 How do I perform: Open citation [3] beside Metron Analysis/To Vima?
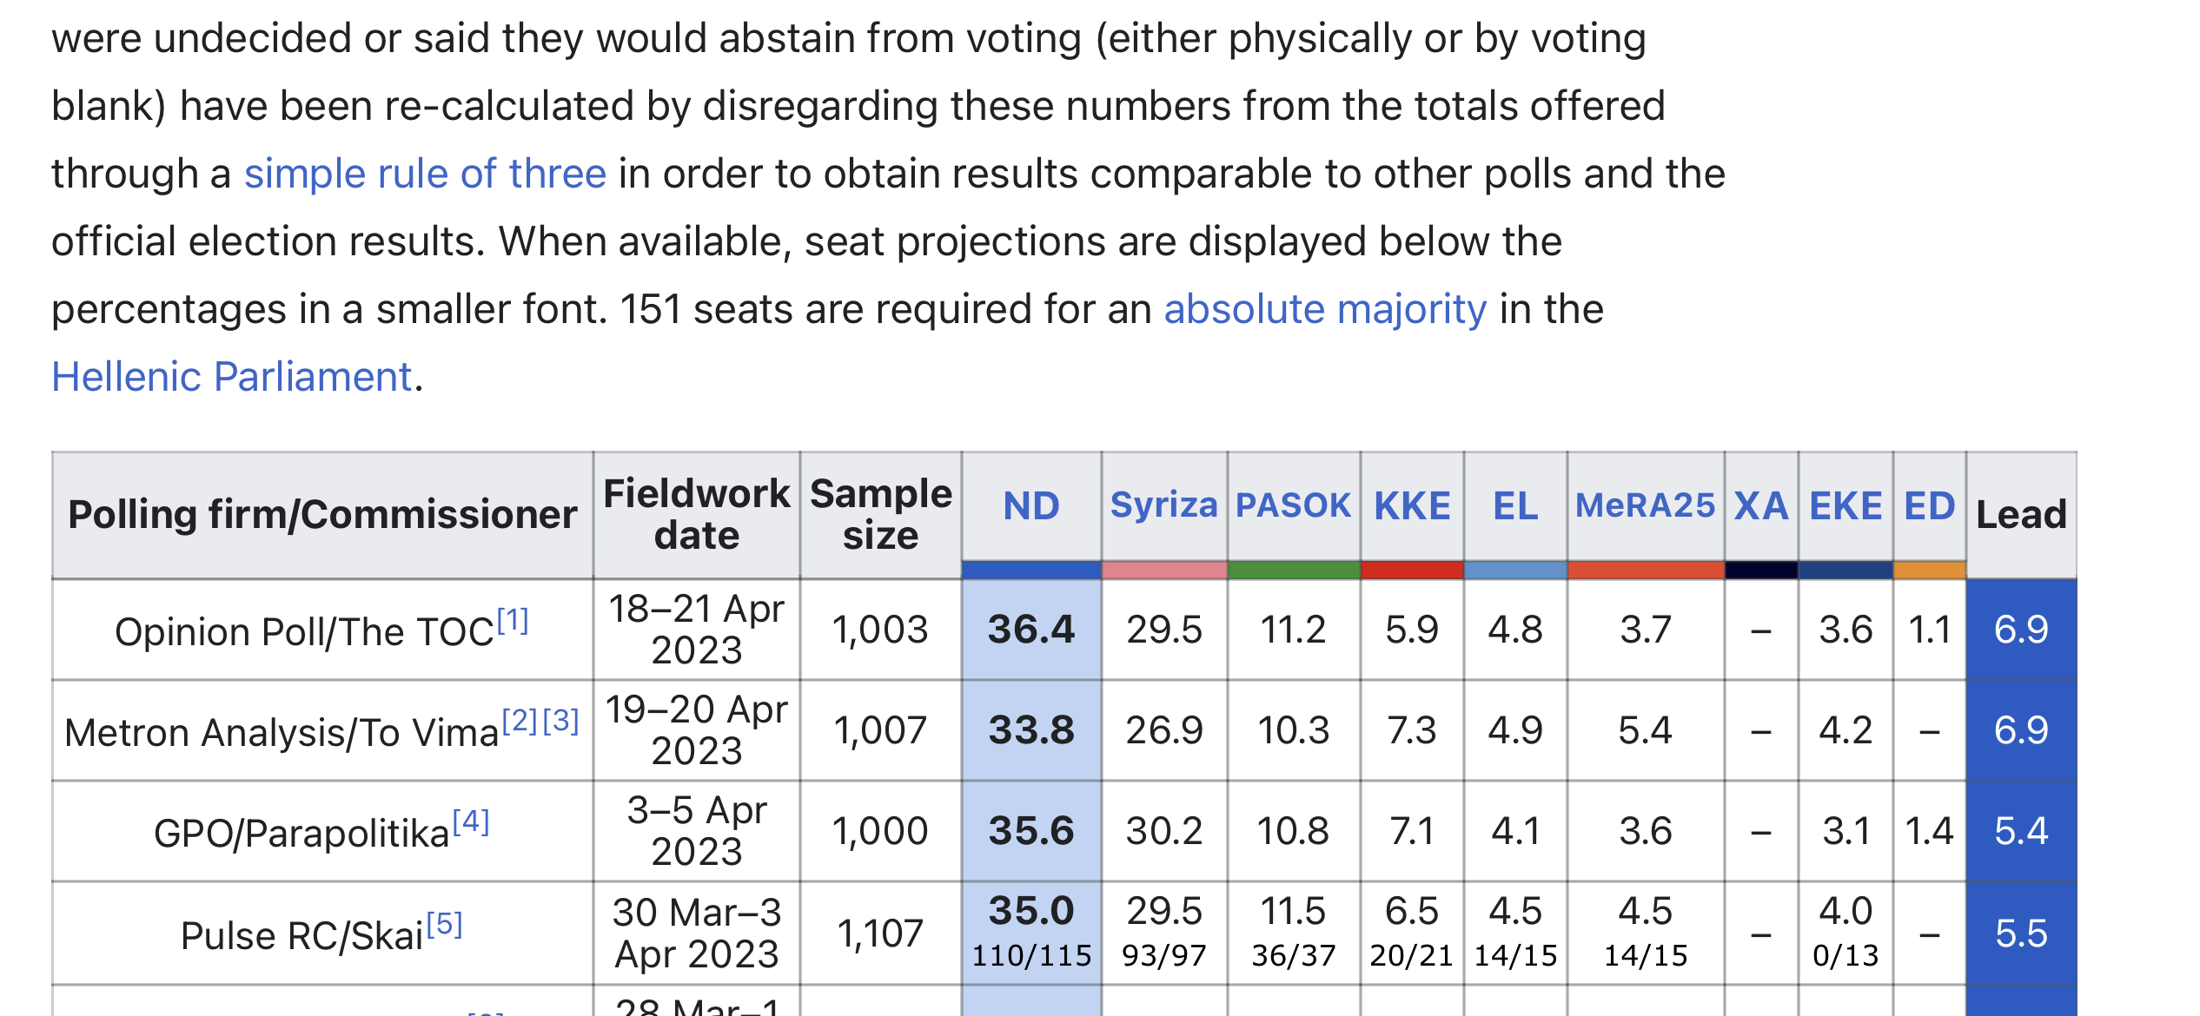[561, 722]
